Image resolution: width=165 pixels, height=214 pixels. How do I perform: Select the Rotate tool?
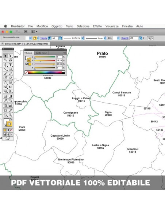click(x=5, y=82)
